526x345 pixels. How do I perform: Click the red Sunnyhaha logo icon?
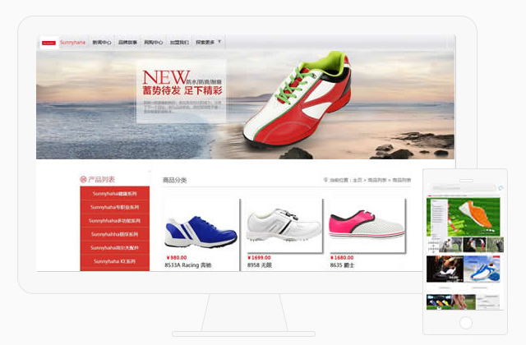point(48,42)
